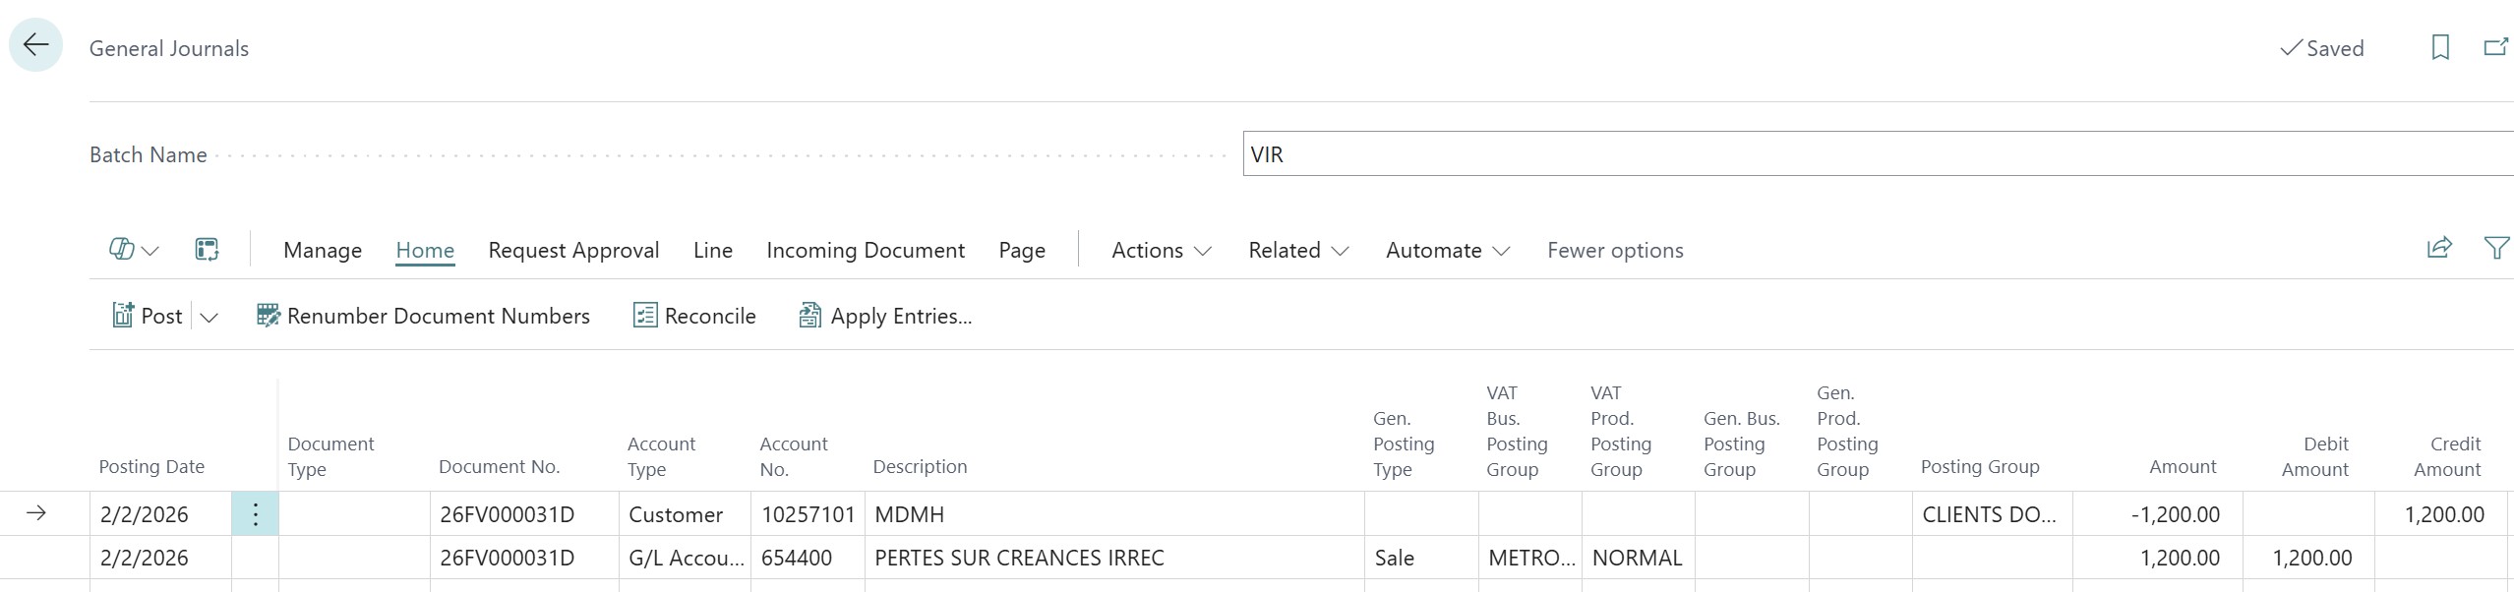
Task: Post the journal lines
Action: [148, 316]
